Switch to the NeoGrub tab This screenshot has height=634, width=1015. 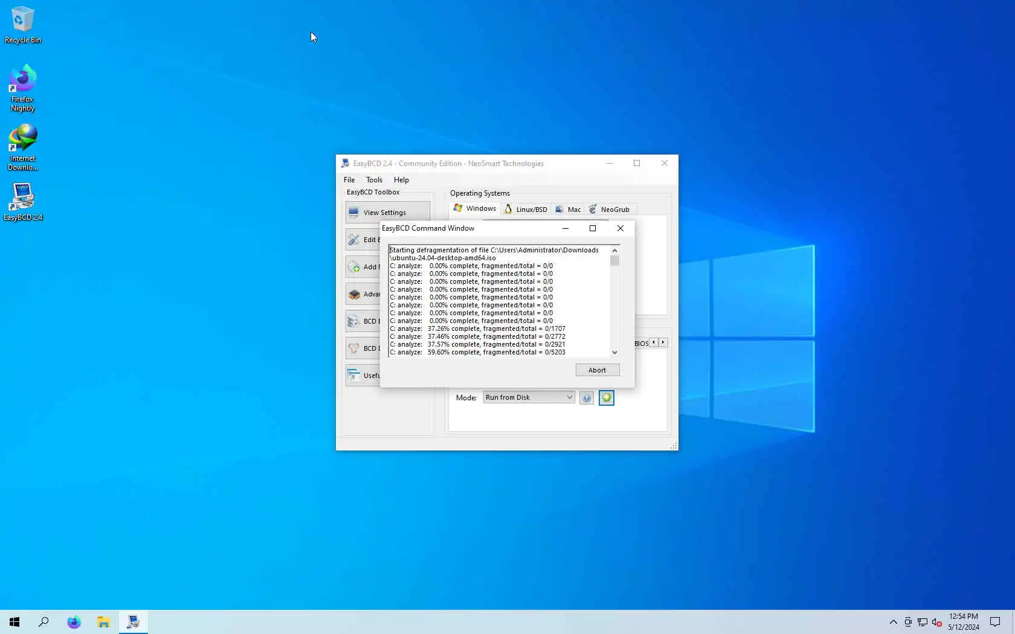point(610,210)
